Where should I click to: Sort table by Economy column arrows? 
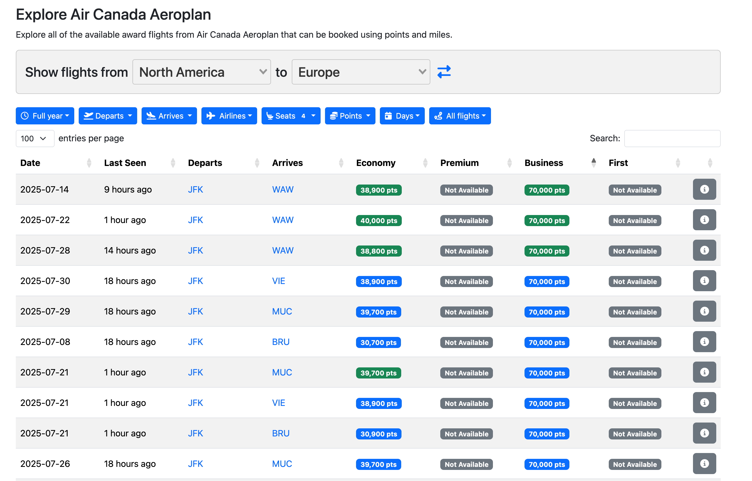pos(425,163)
